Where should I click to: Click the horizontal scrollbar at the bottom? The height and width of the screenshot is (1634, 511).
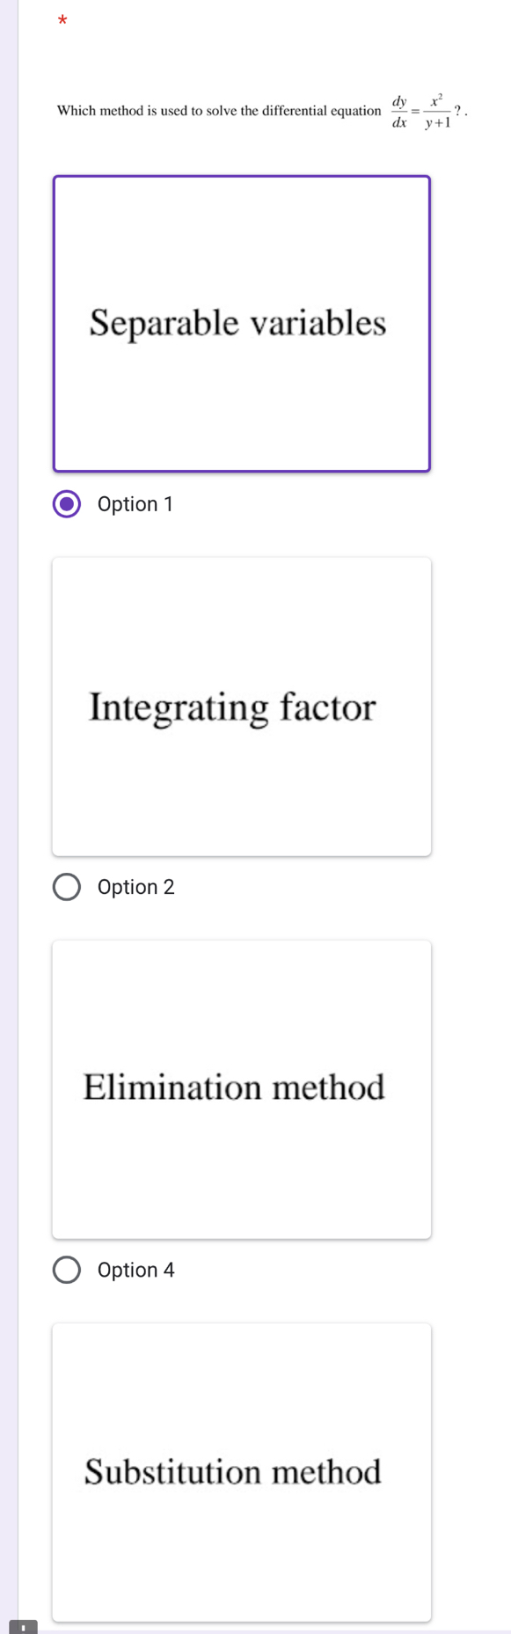point(264,1629)
